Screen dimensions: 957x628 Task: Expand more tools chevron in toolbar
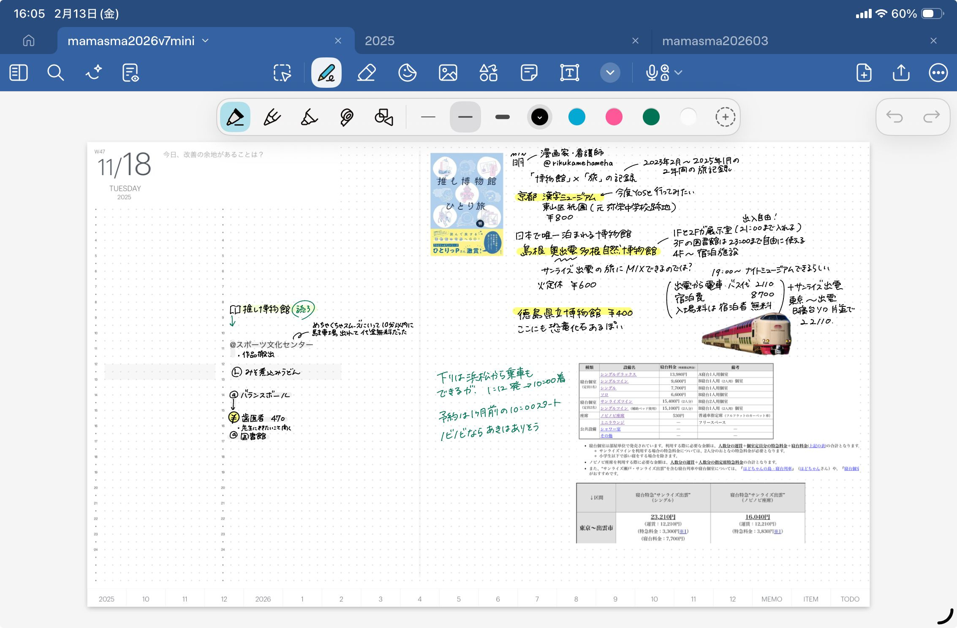point(610,73)
